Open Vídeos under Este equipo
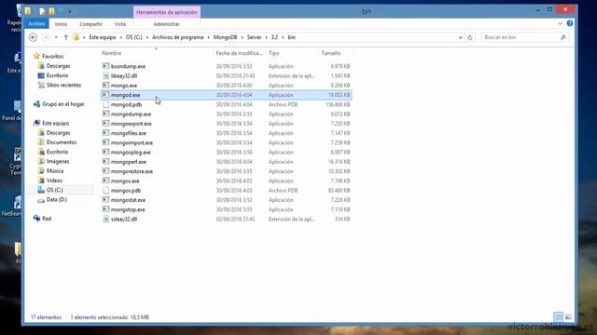Viewport: 597px width, 335px height. pyautogui.click(x=54, y=181)
